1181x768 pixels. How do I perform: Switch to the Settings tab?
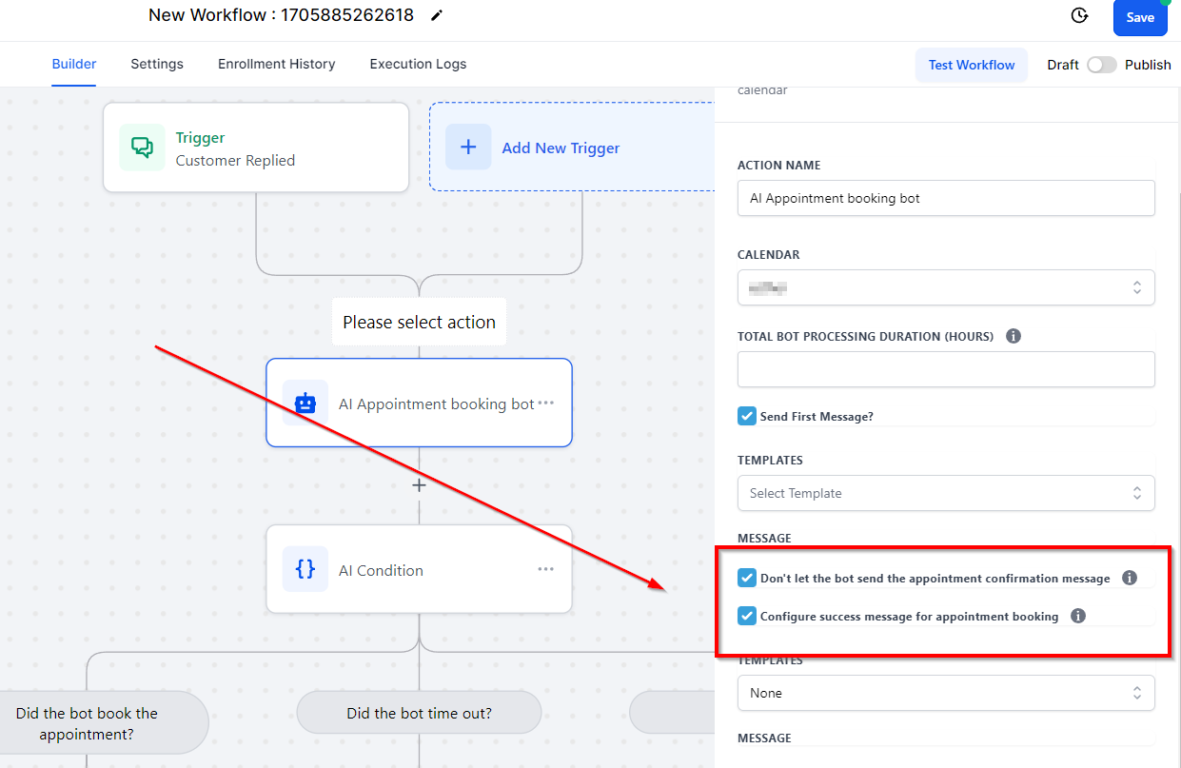(x=157, y=65)
